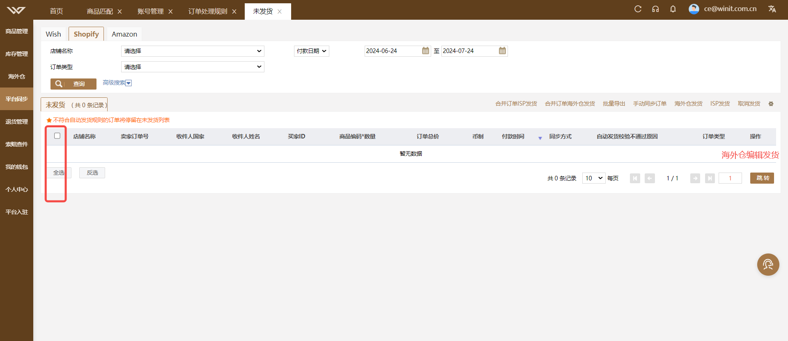Close the 账号管理 tab
Screen dimensions: 788x341
pyautogui.click(x=170, y=12)
